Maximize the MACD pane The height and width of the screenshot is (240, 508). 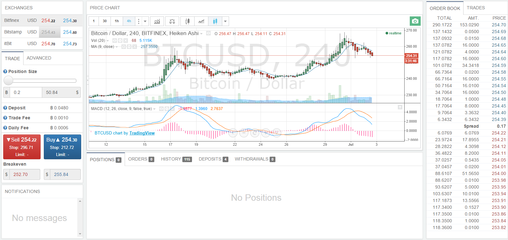coord(400,107)
